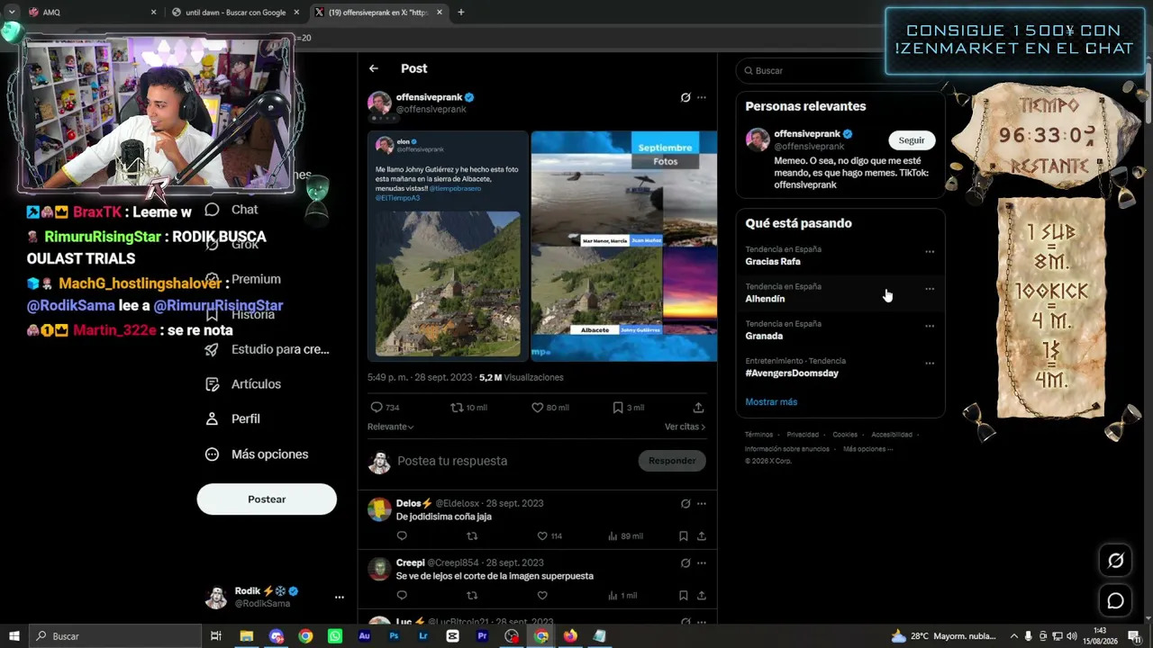The image size is (1153, 648).
Task: Follow offensiveprank with Seguir button
Action: 912,140
